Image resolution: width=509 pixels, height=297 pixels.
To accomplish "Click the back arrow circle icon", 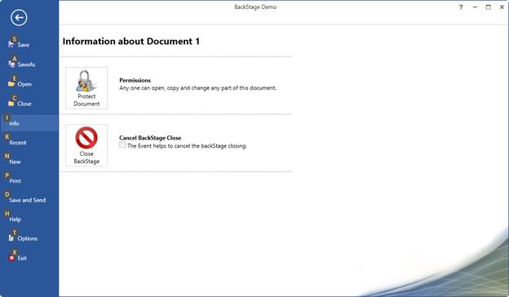I will (19, 17).
